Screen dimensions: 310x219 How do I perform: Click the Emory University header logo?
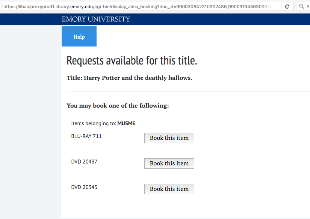tap(96, 19)
